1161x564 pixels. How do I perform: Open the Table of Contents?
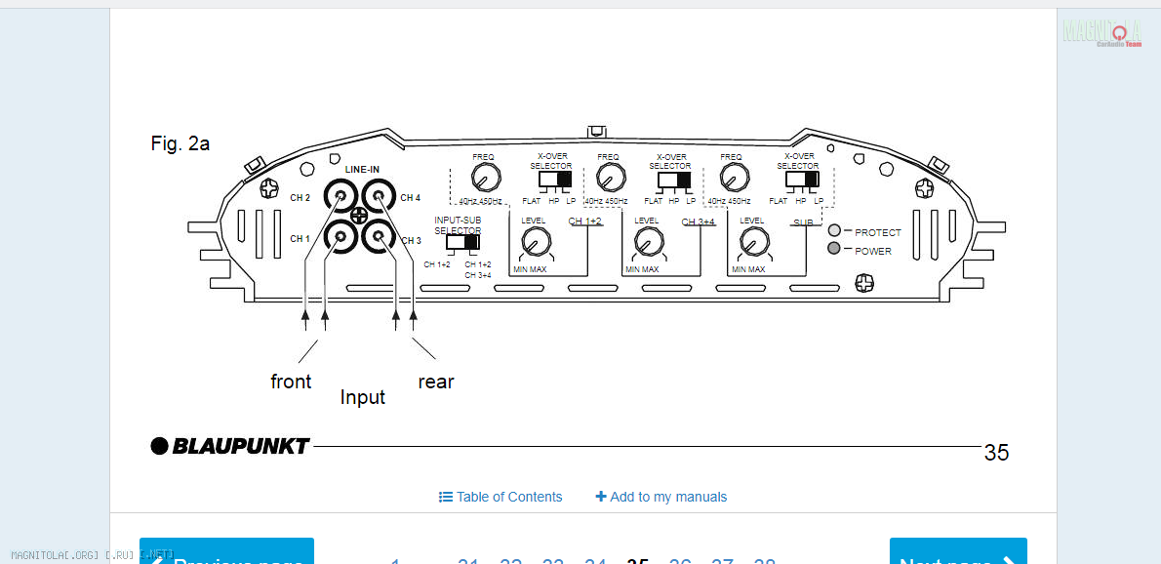pos(500,497)
